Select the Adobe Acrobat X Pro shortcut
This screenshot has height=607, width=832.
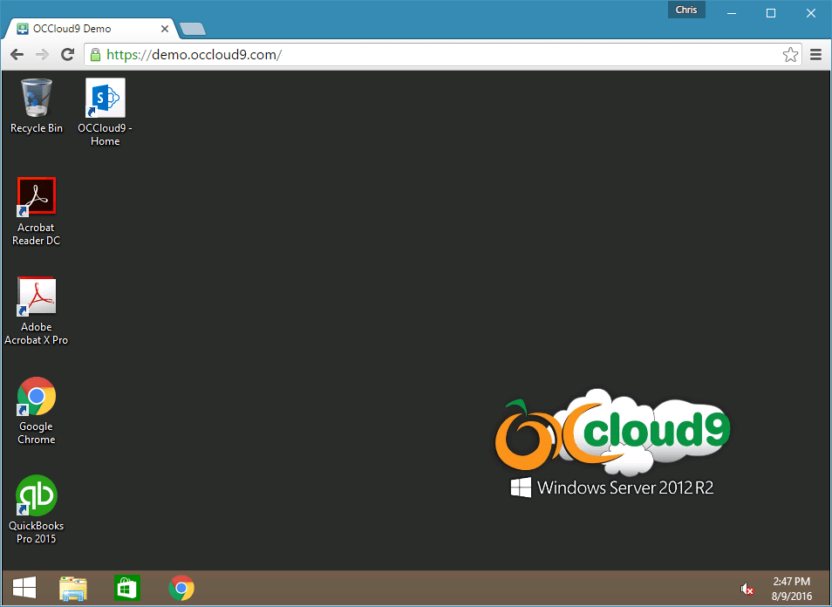(x=36, y=311)
